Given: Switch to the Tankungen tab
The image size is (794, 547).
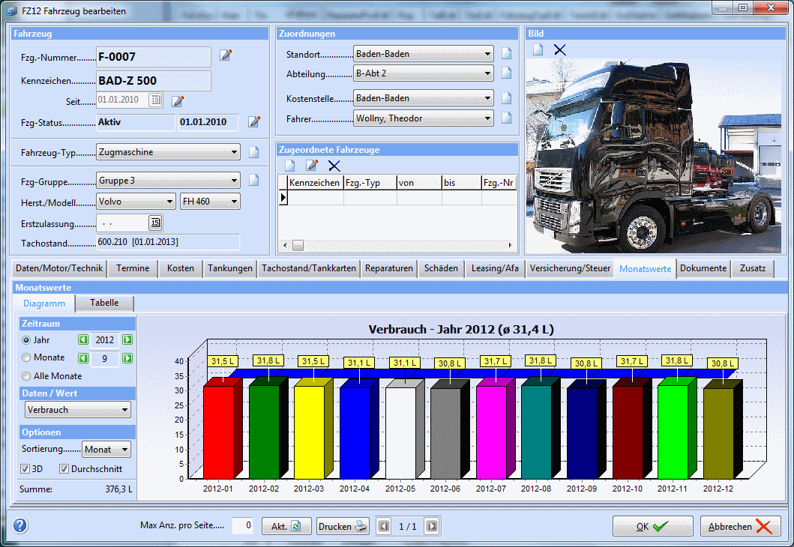Looking at the screenshot, I should 229,268.
